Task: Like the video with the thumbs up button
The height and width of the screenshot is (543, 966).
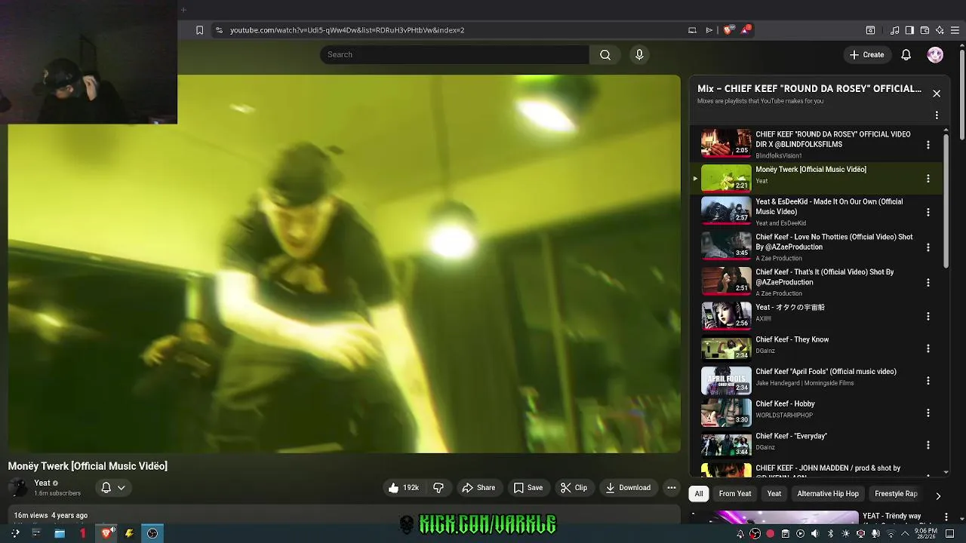Action: (x=404, y=488)
